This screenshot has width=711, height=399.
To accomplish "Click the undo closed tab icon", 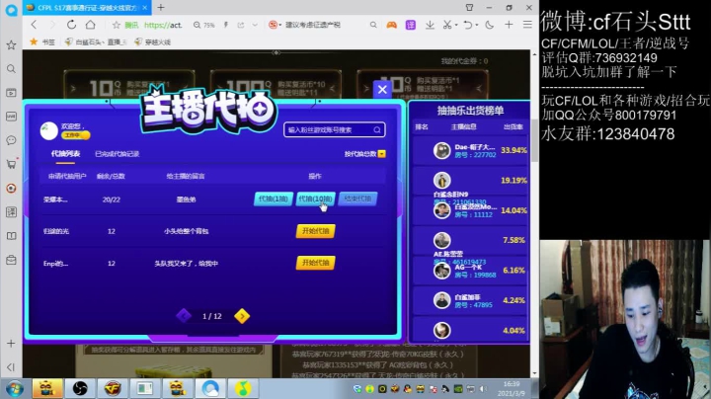I will [468, 25].
